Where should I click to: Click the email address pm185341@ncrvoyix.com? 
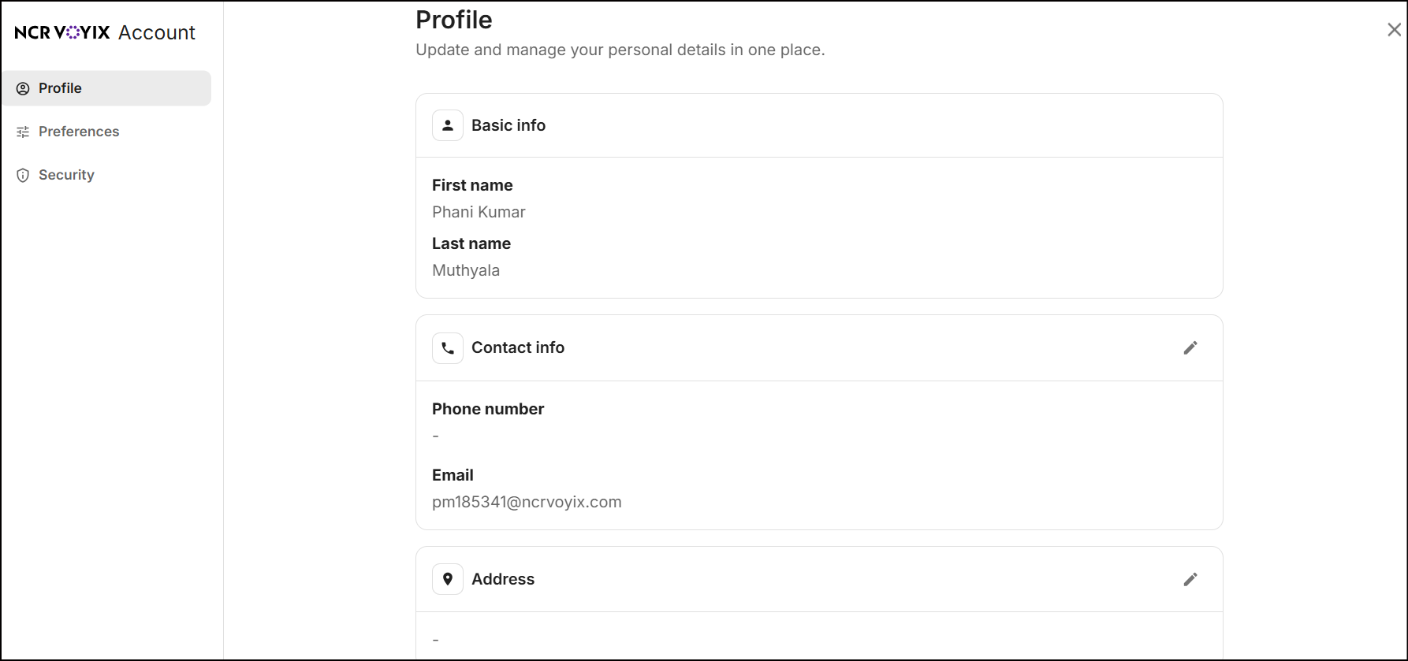[x=527, y=502]
